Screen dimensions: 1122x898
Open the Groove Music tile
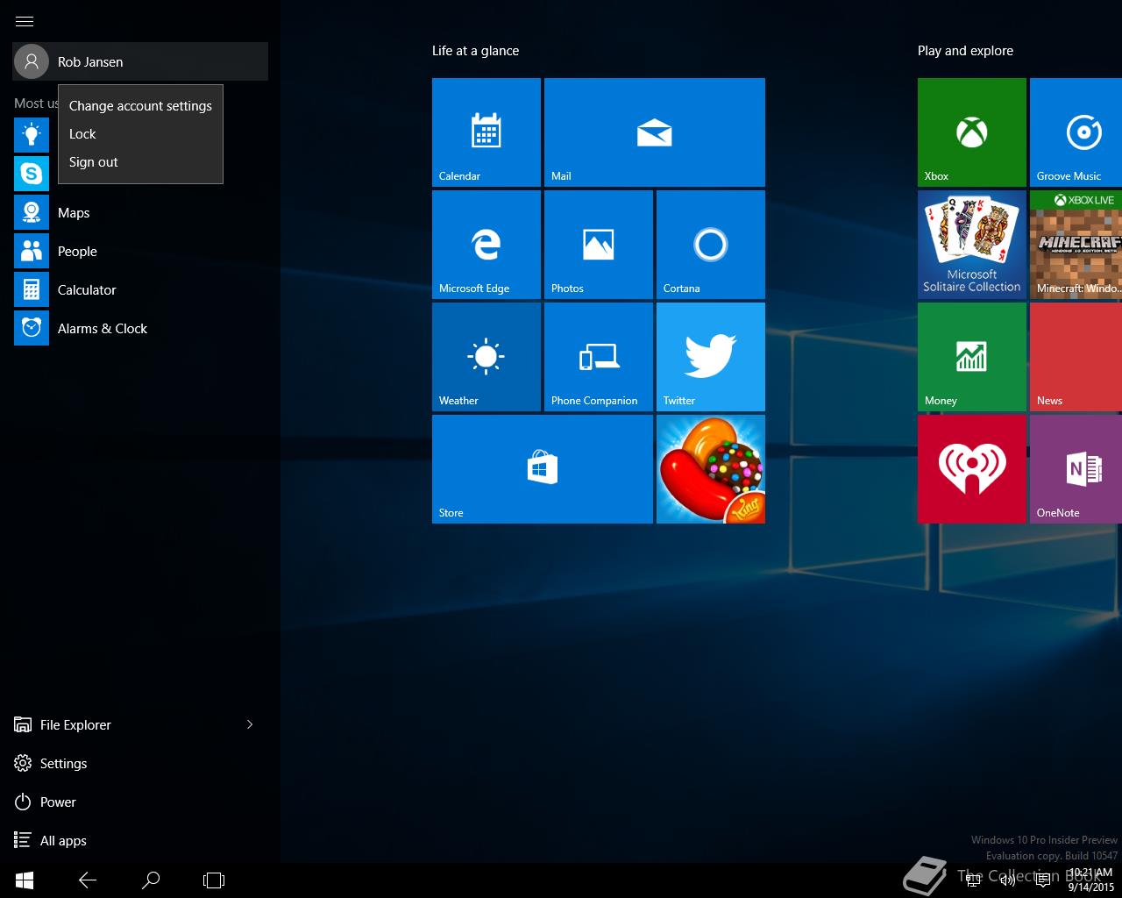(x=1076, y=132)
